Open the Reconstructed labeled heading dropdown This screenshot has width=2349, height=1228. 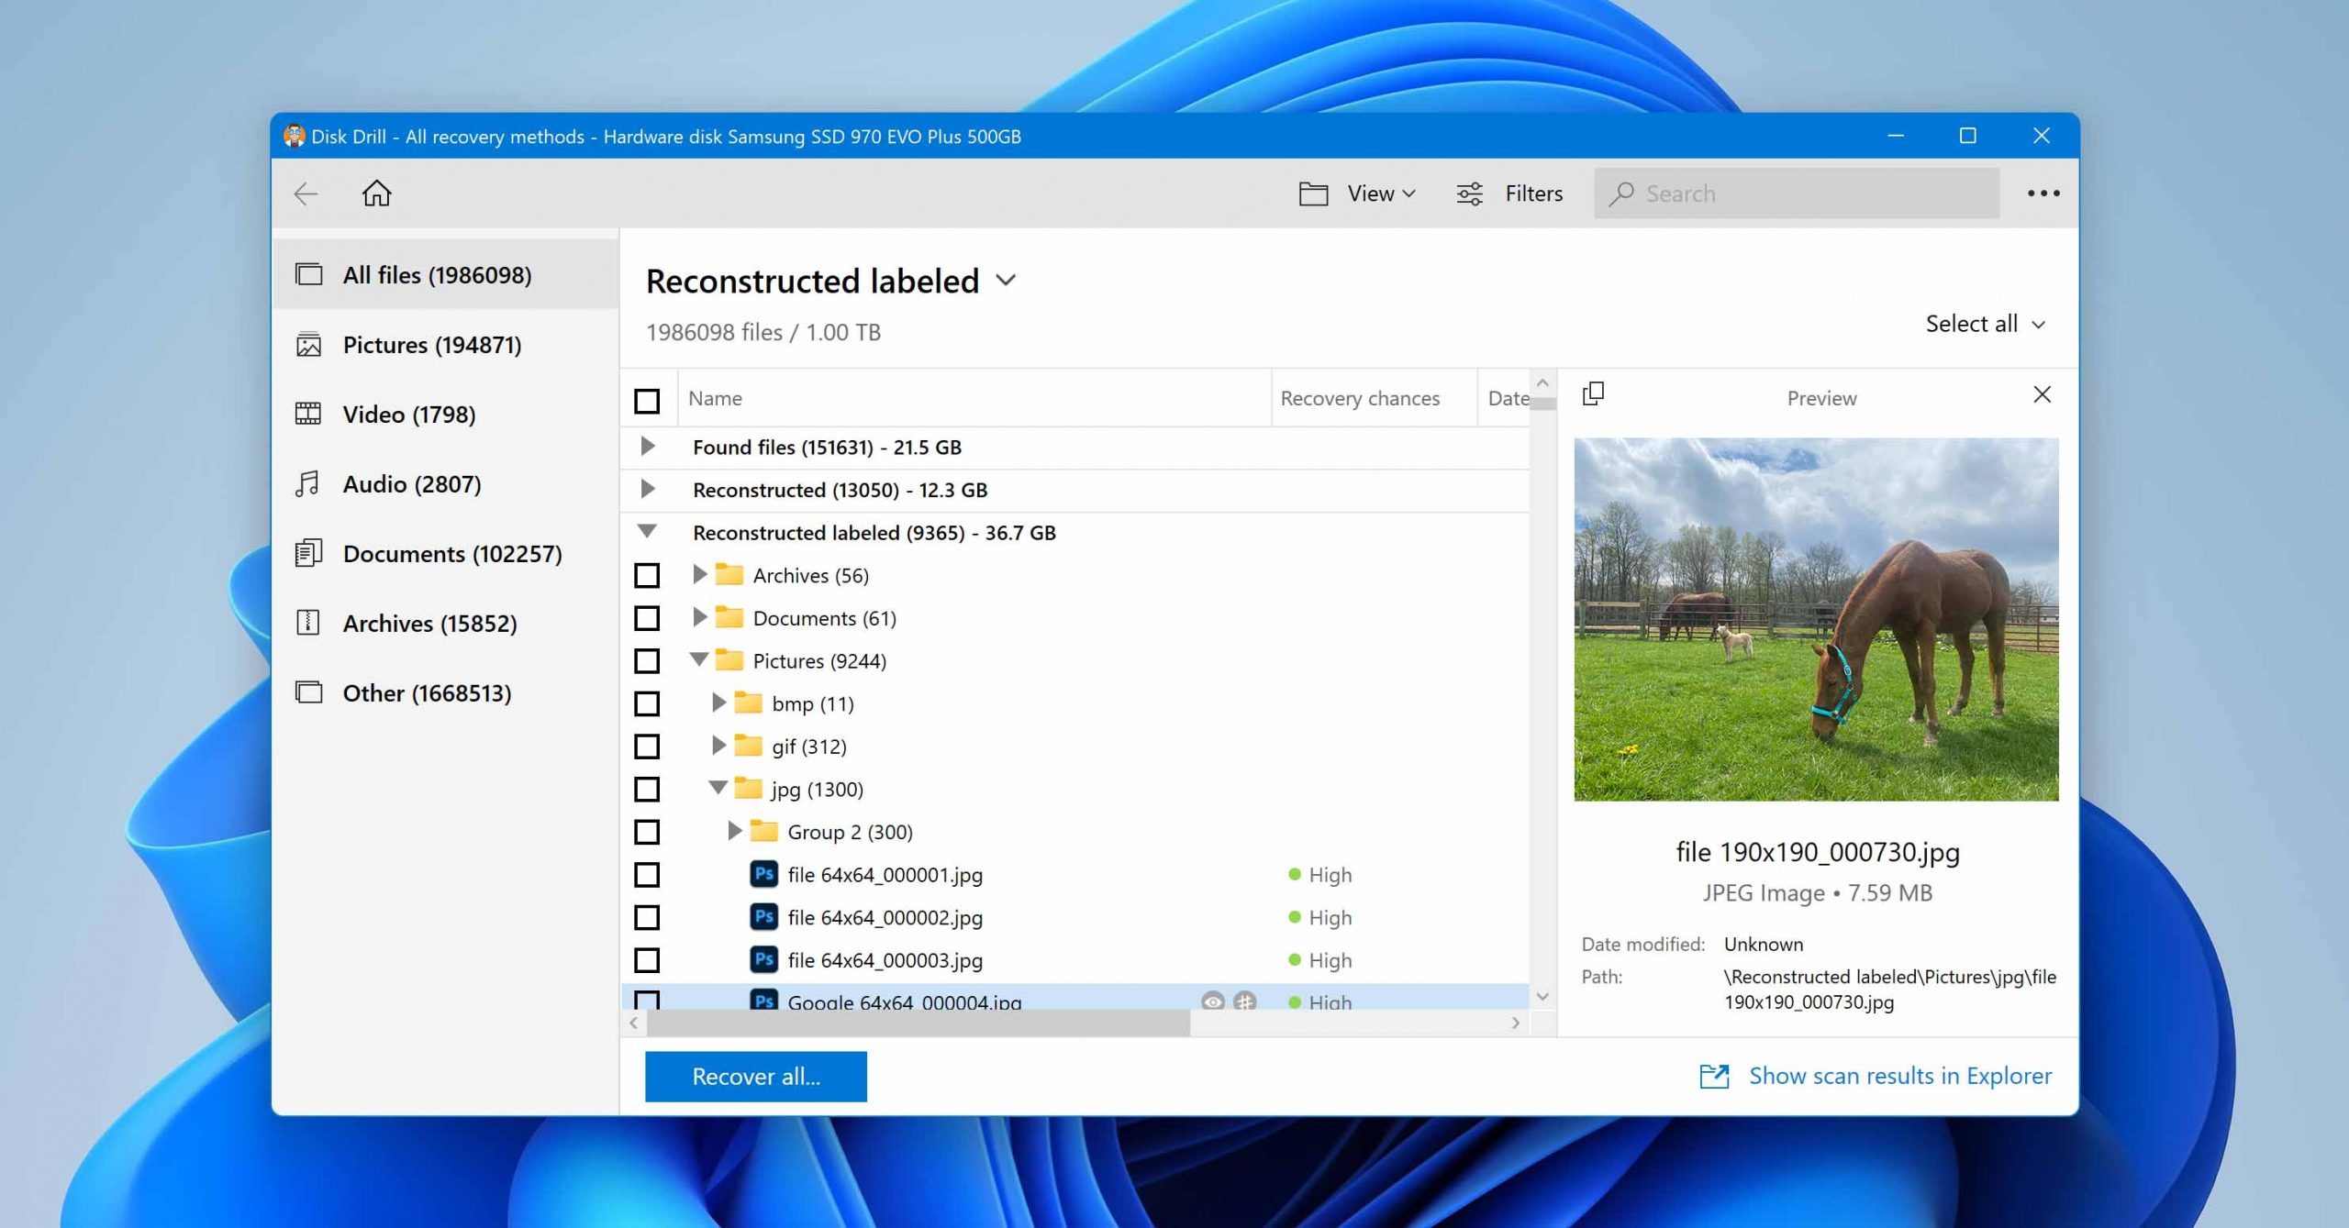pyautogui.click(x=1006, y=281)
